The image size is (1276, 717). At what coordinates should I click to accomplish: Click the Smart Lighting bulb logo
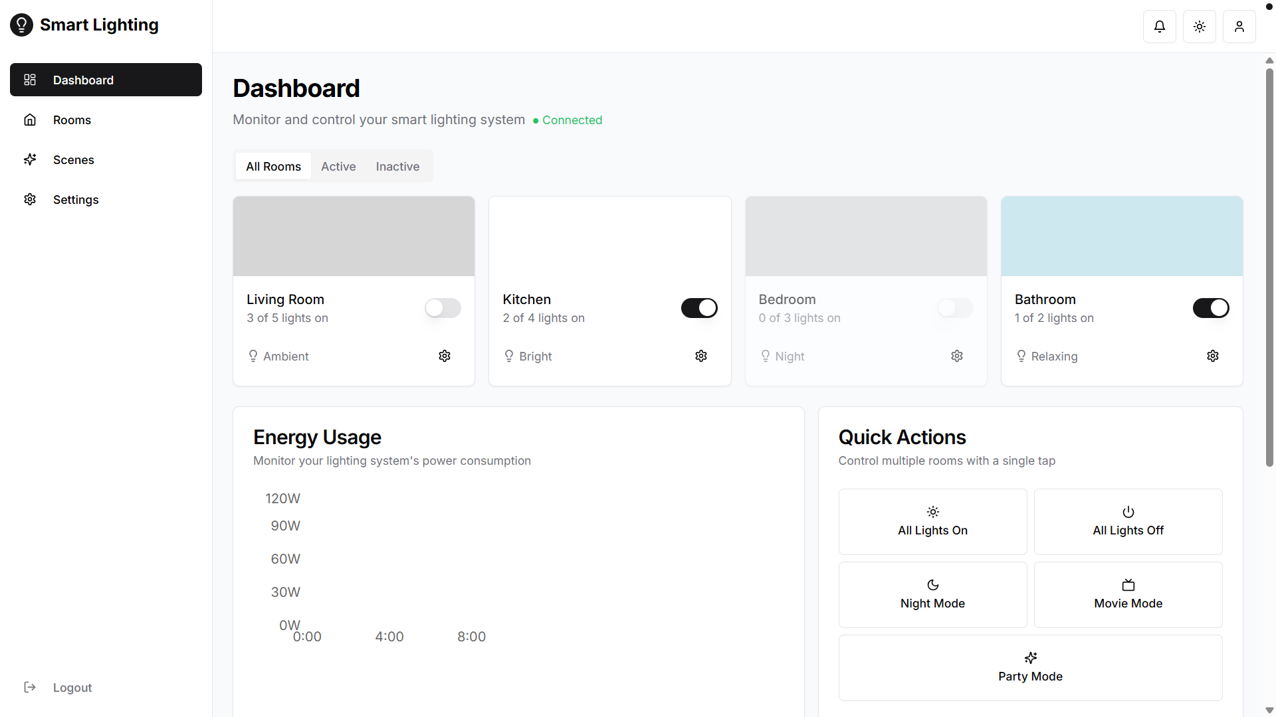coord(21,25)
